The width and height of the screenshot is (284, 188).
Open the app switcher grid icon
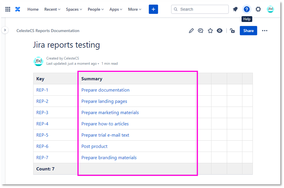(x=8, y=9)
